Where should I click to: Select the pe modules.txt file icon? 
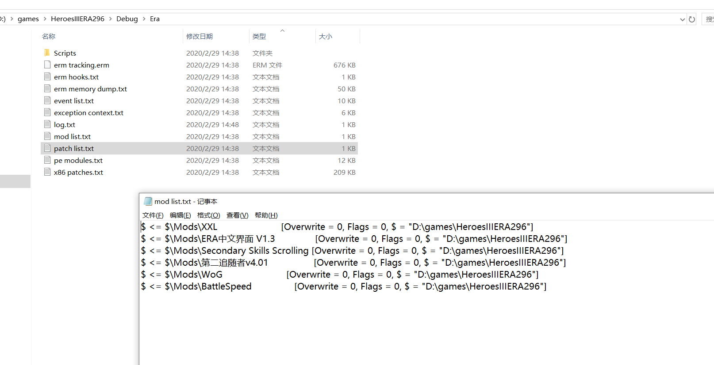tap(47, 160)
